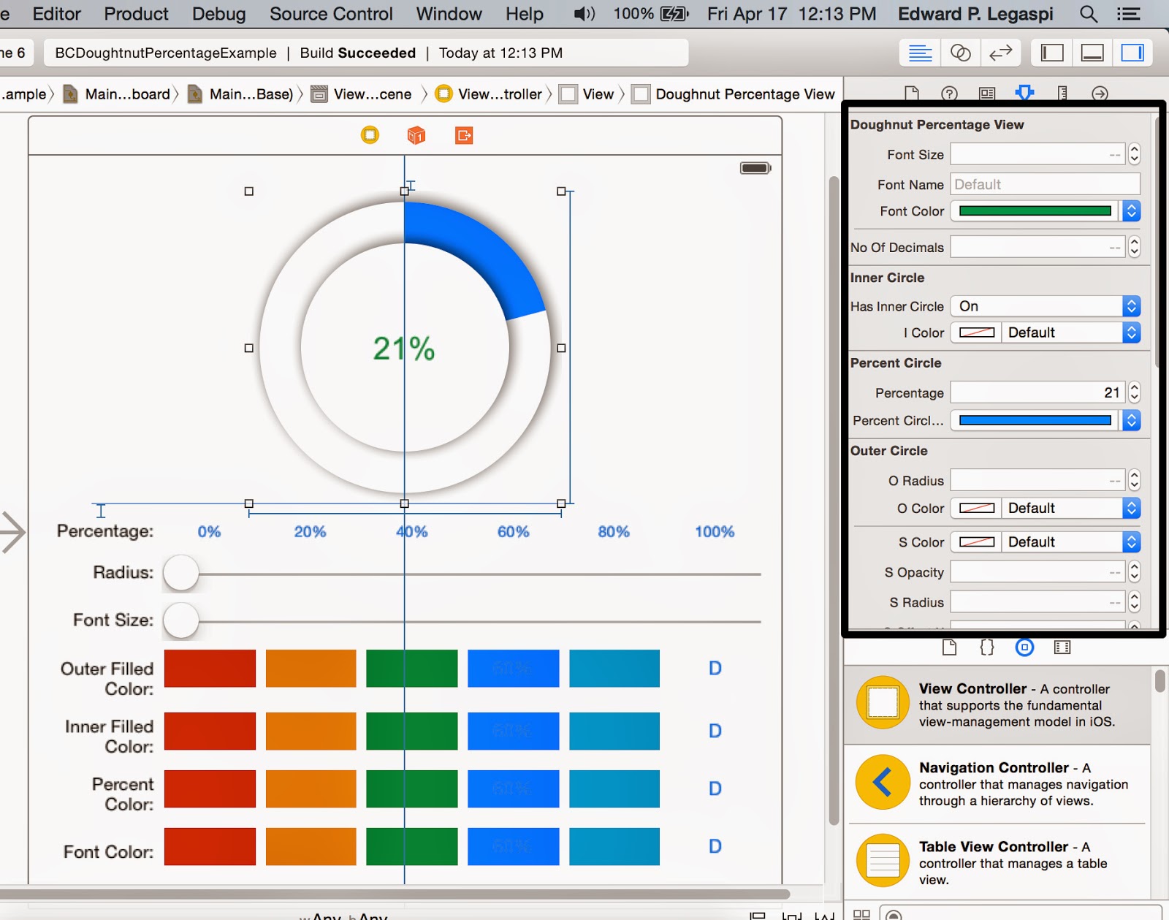
Task: Open the Has Inner Circle dropdown
Action: tap(1046, 306)
